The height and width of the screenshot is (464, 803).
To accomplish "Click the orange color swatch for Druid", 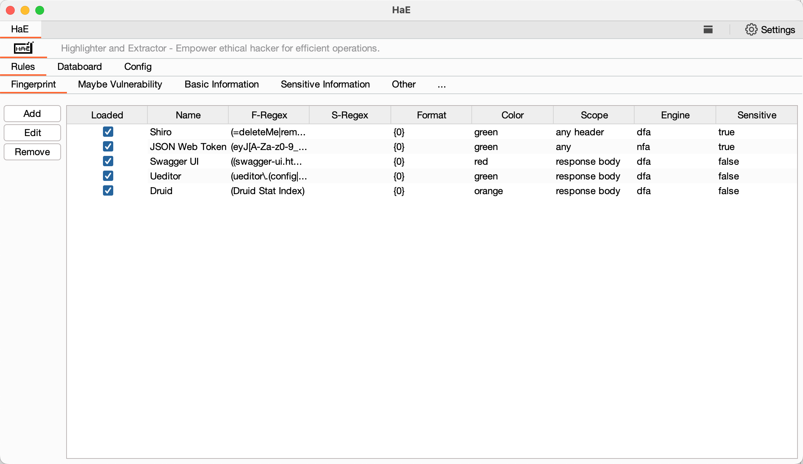I will (x=488, y=191).
